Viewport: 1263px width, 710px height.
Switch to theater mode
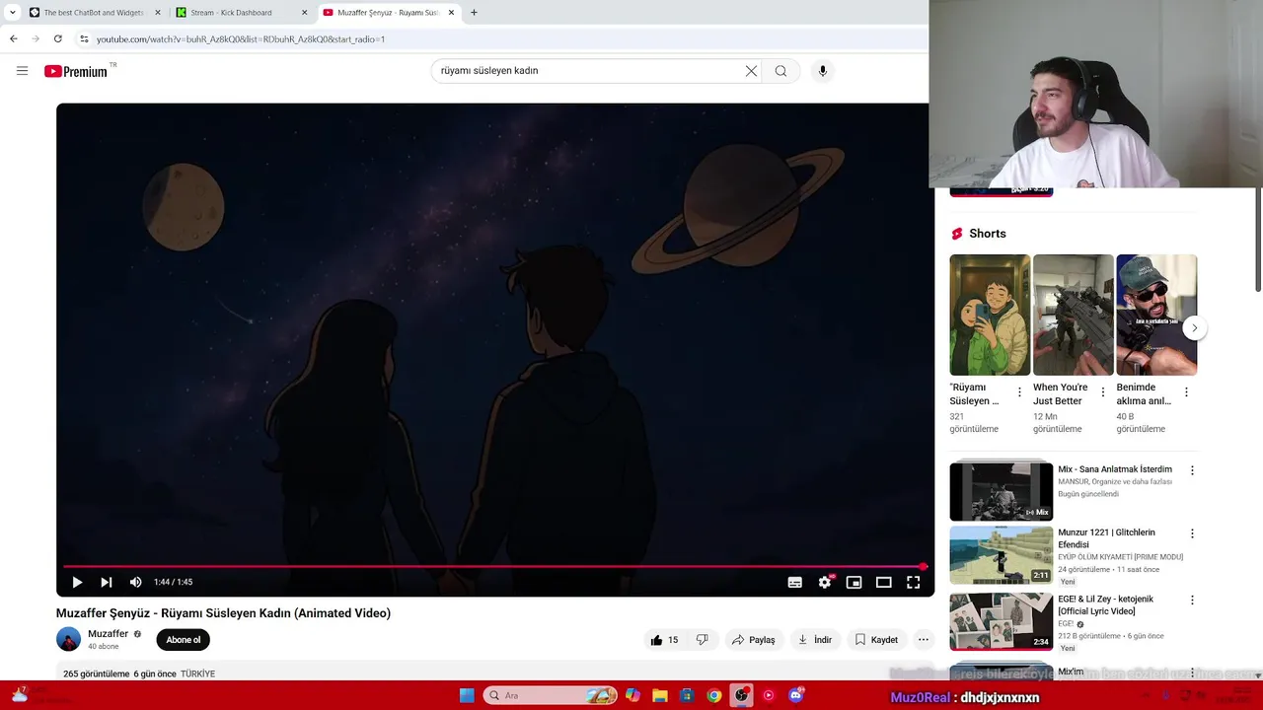tap(884, 582)
